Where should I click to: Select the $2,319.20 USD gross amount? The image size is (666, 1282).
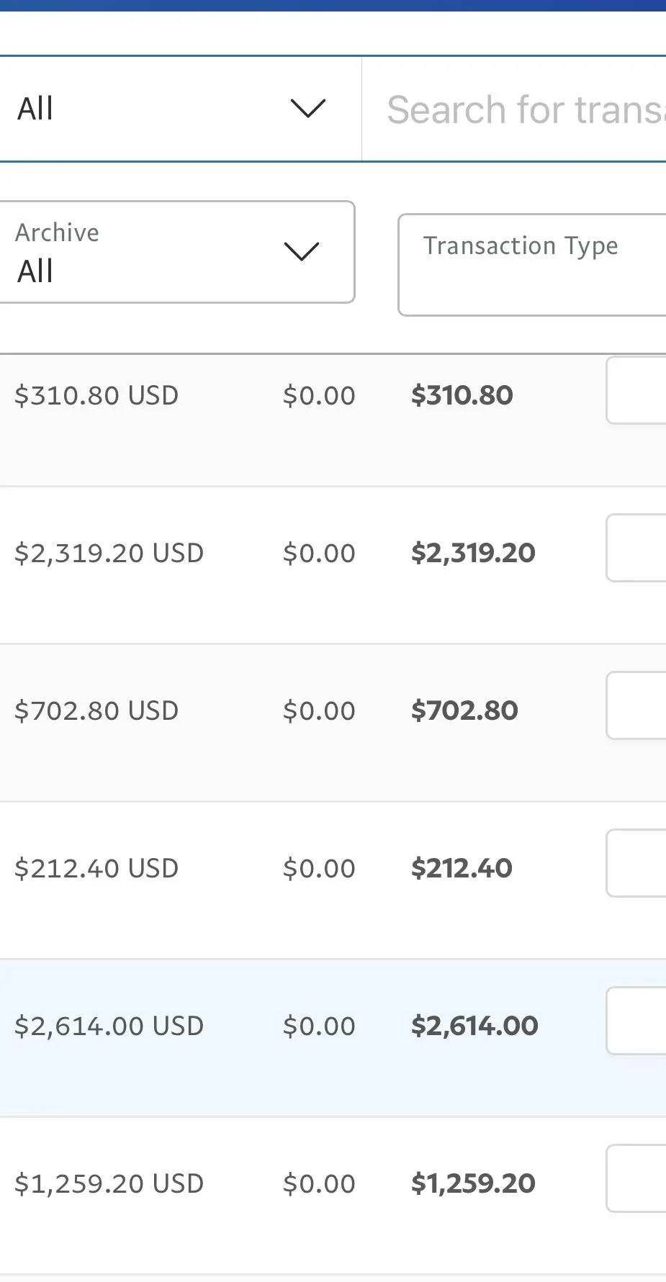pos(109,553)
